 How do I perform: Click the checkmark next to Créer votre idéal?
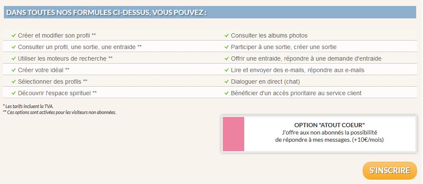pyautogui.click(x=14, y=70)
